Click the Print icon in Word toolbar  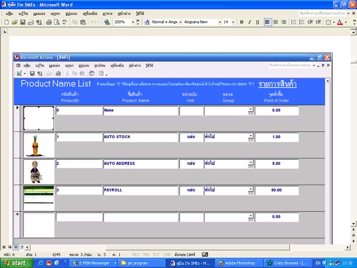49,22
